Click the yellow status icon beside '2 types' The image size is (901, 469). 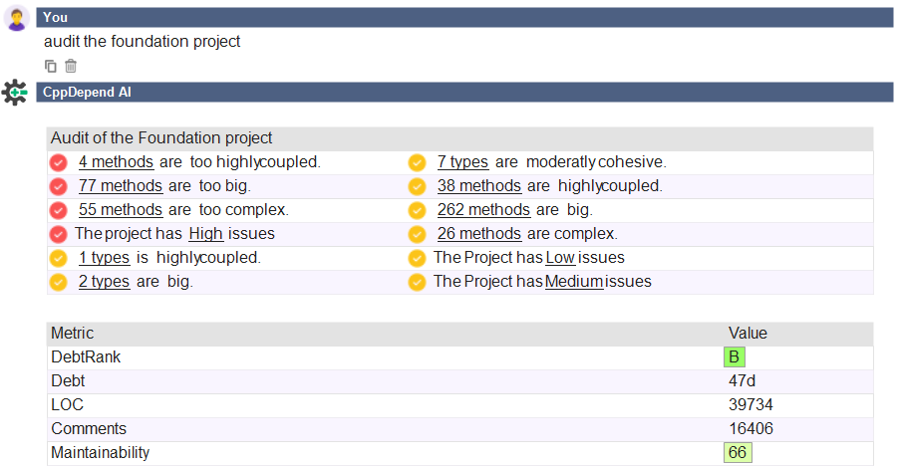pyautogui.click(x=58, y=283)
